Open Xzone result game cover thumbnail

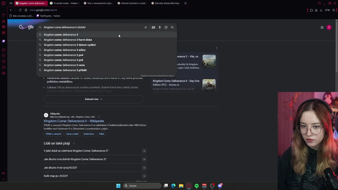pos(209,86)
